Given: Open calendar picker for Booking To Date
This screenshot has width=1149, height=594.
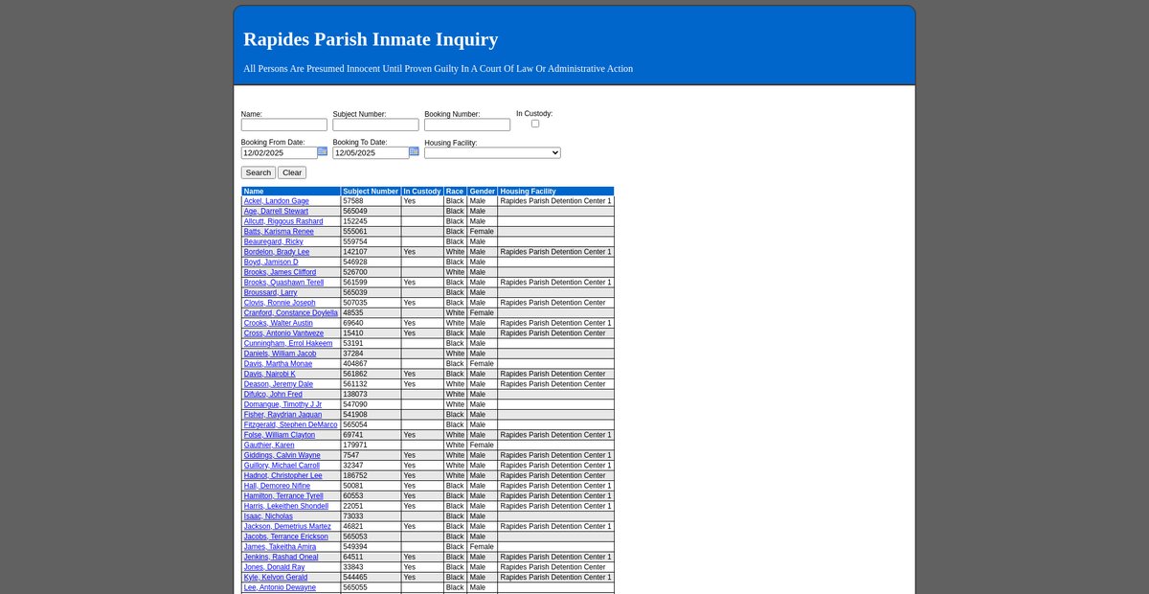Looking at the screenshot, I should [414, 151].
